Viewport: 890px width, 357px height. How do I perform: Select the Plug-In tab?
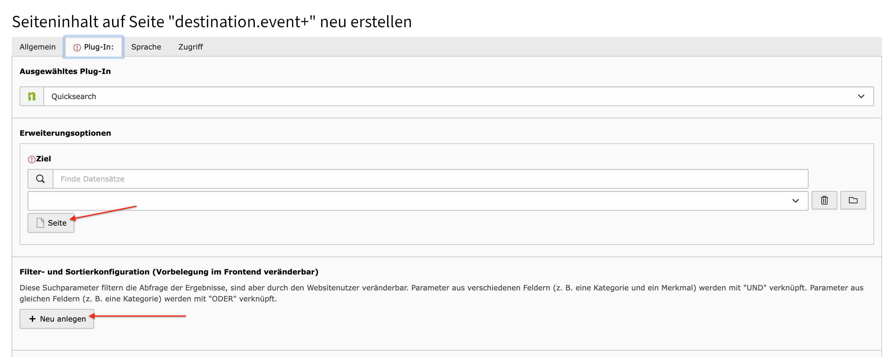[94, 47]
